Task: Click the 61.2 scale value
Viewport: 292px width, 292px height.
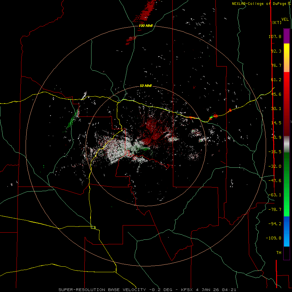Action: click(x=276, y=80)
